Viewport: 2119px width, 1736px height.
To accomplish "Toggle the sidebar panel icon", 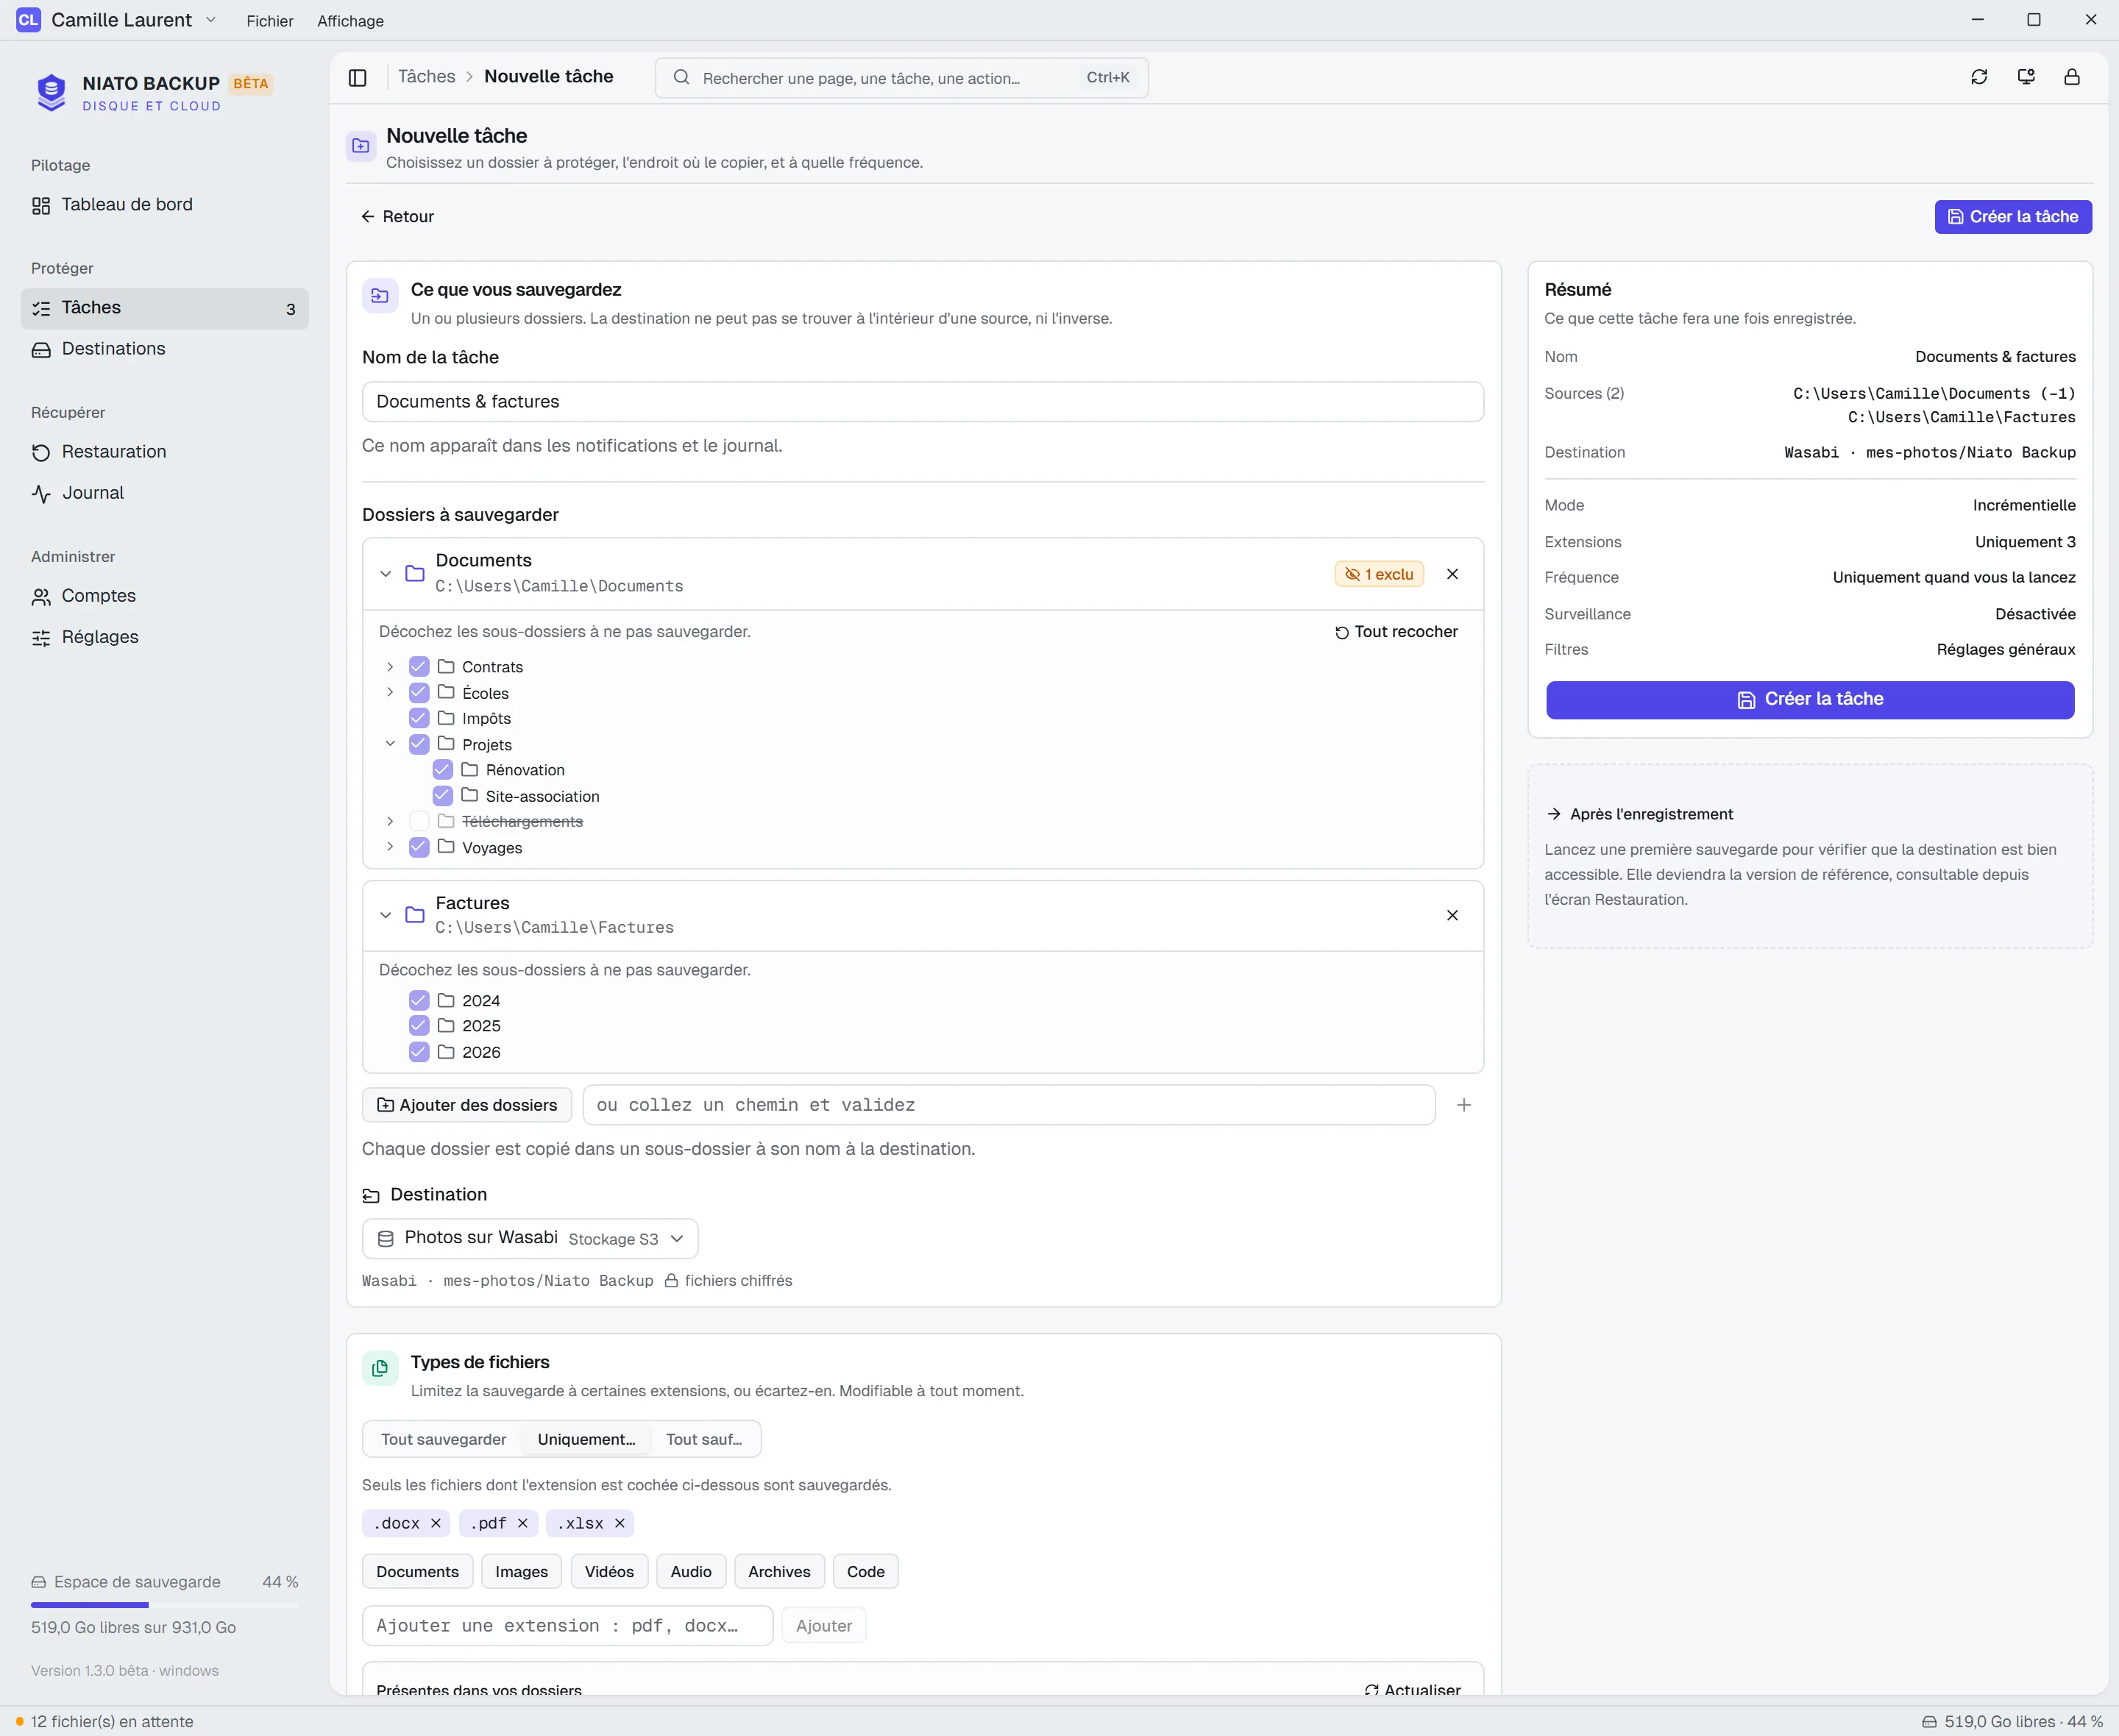I will 357,77.
